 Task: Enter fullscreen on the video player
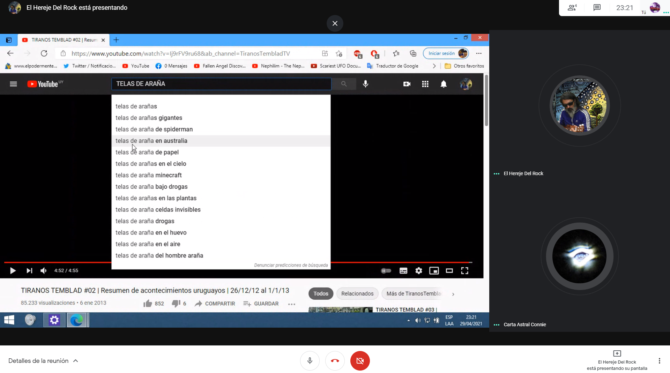tap(465, 271)
